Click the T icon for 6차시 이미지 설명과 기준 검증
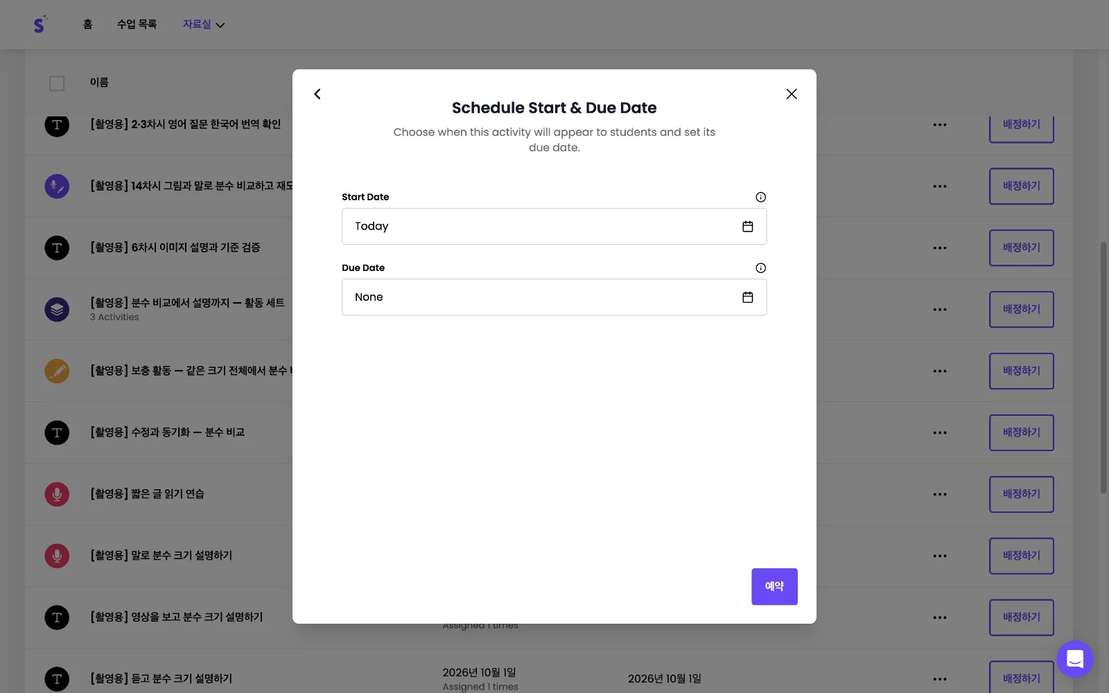 pos(57,248)
